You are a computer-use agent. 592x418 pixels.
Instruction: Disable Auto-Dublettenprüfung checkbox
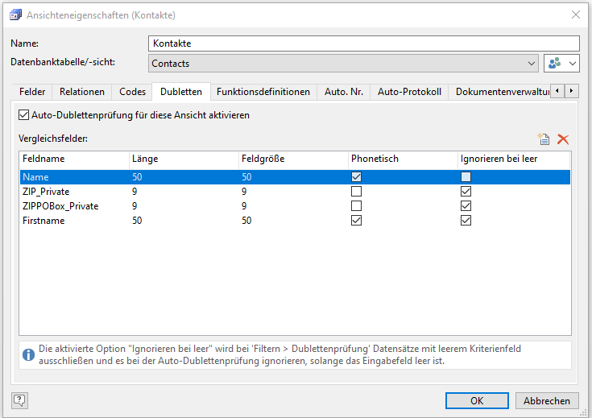pos(23,115)
